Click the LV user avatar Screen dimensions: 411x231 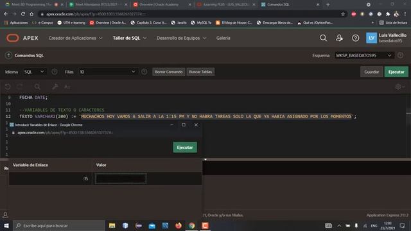371,38
